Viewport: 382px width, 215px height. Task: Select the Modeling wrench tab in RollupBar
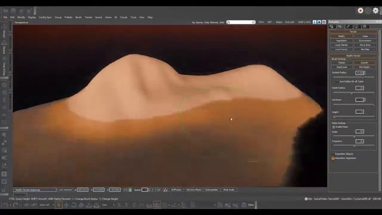click(348, 26)
